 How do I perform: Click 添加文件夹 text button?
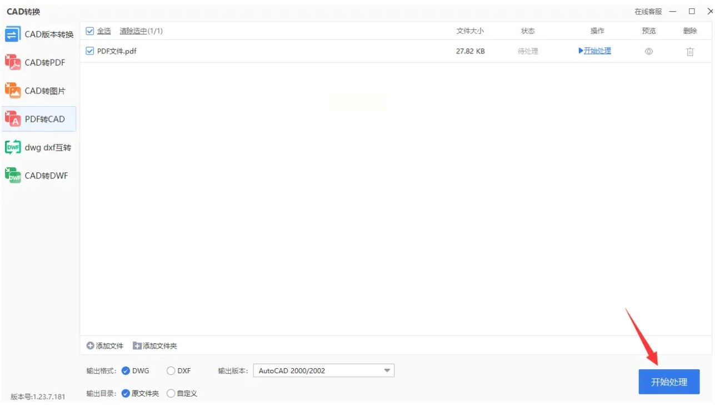(160, 346)
